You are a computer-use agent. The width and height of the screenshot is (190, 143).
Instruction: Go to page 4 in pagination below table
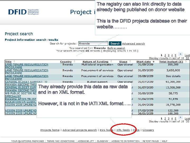point(172,118)
